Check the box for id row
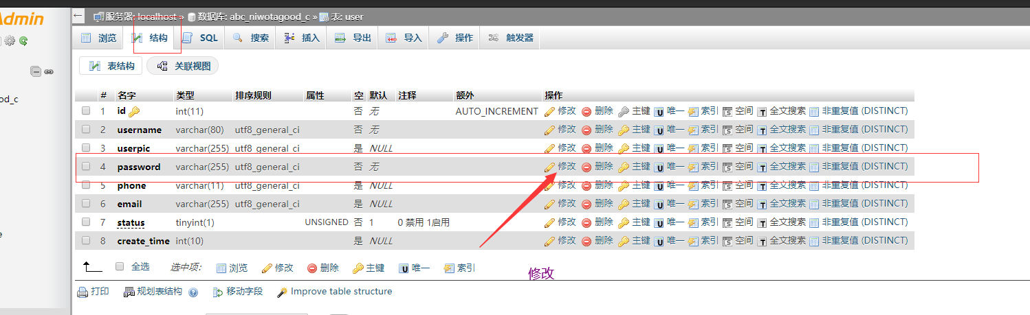Image resolution: width=1030 pixels, height=315 pixels. click(x=86, y=110)
